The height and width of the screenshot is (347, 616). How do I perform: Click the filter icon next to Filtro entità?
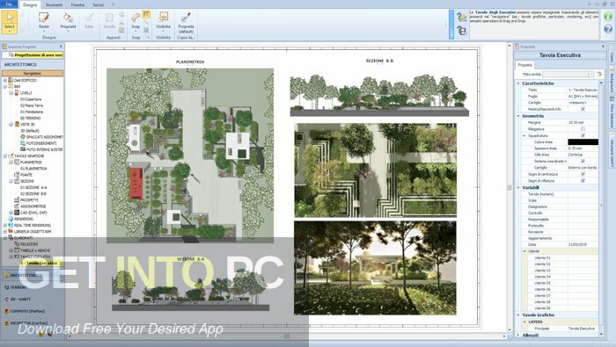(599, 74)
